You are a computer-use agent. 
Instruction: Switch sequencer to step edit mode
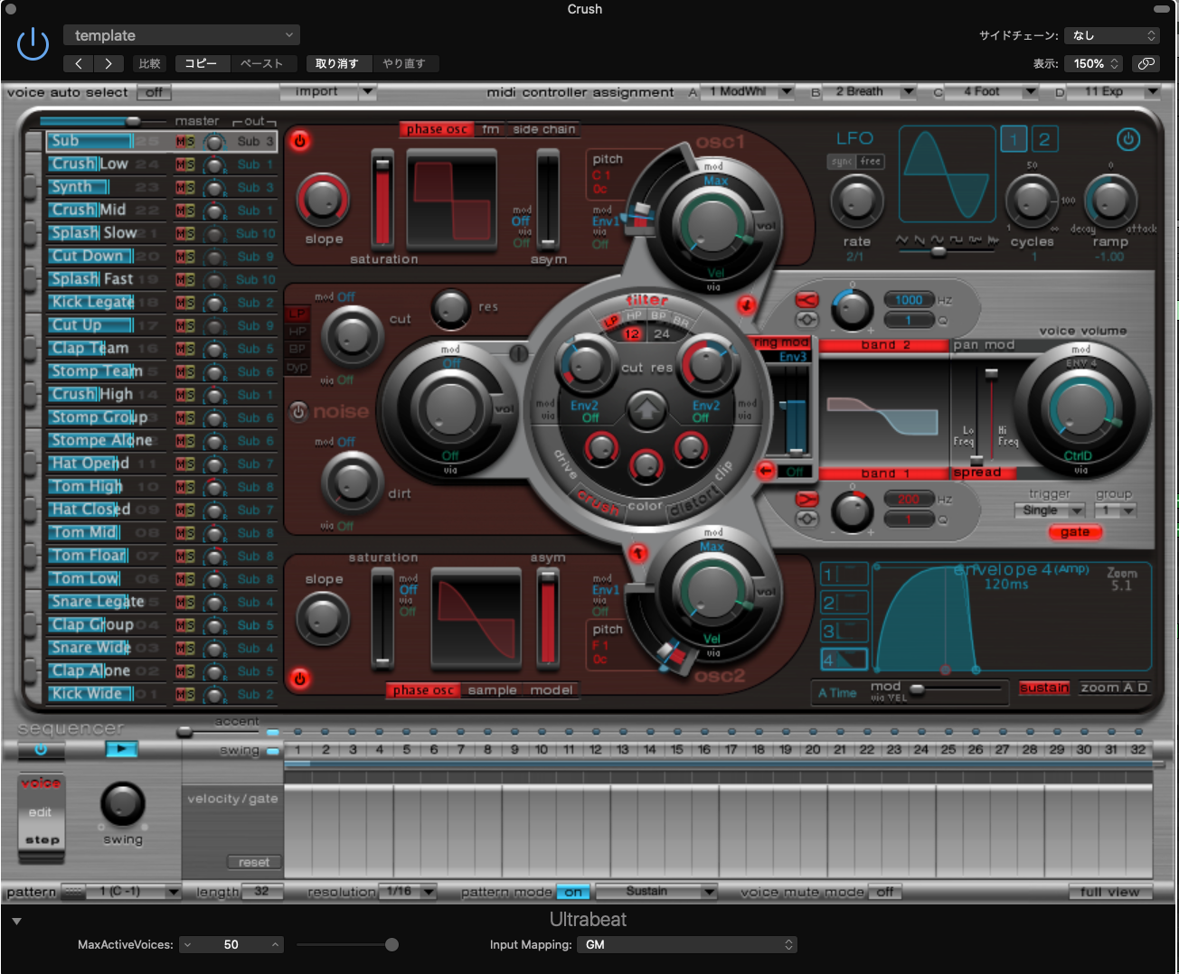coord(42,839)
